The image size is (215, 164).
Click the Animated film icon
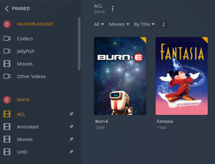[x=7, y=127]
